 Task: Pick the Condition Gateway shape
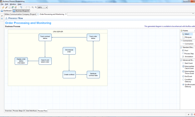click(188, 80)
